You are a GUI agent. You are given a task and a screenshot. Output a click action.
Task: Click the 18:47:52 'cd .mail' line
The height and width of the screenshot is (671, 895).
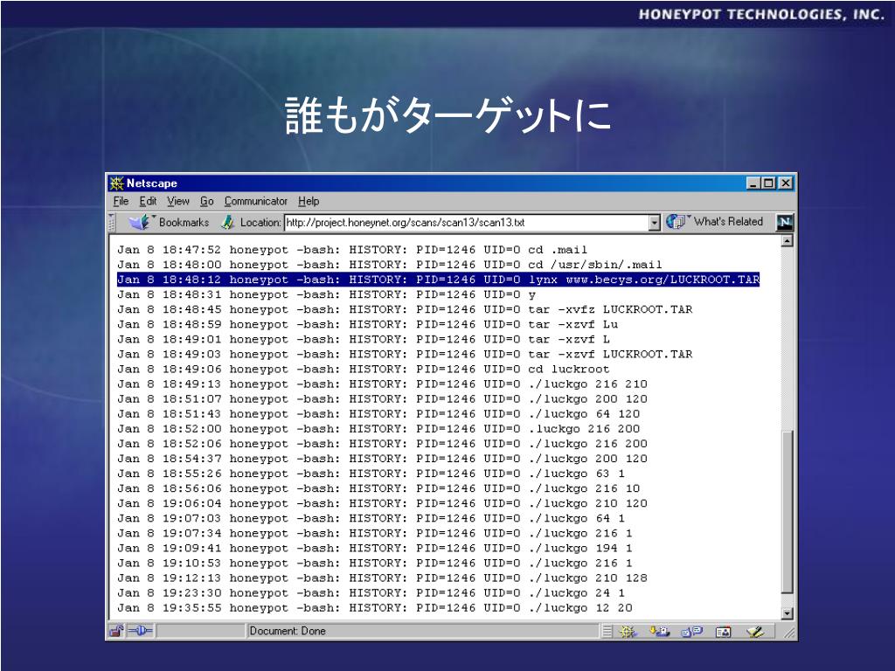pyautogui.click(x=351, y=250)
